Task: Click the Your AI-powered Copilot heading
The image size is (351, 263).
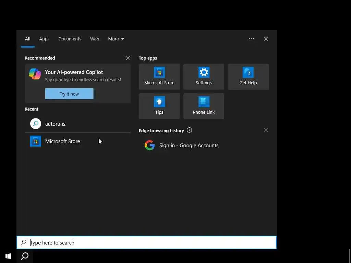Action: (74, 72)
